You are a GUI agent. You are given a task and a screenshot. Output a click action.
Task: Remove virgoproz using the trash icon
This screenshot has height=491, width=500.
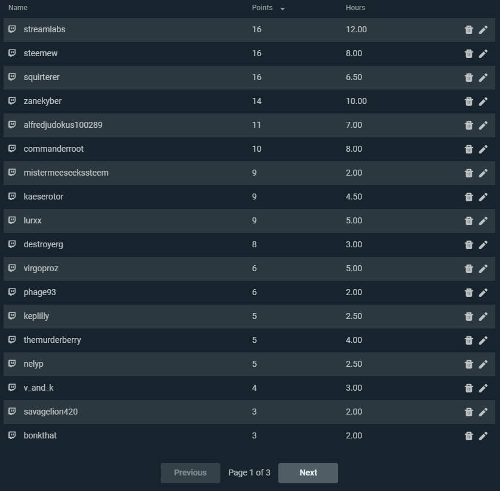469,269
